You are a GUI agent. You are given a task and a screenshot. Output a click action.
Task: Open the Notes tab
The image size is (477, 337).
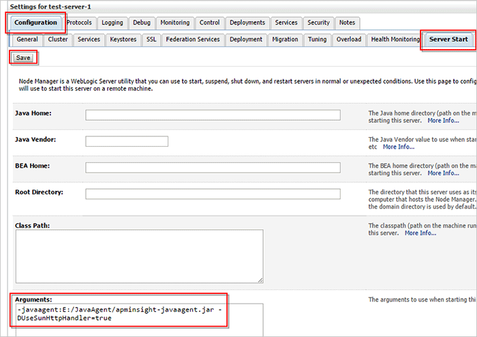pos(347,23)
